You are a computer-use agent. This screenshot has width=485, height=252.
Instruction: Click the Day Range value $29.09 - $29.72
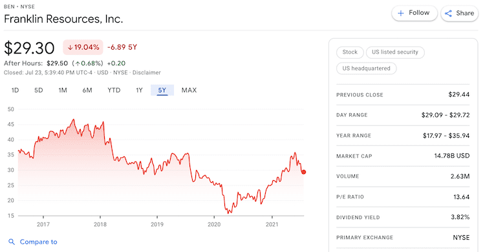pyautogui.click(x=446, y=115)
